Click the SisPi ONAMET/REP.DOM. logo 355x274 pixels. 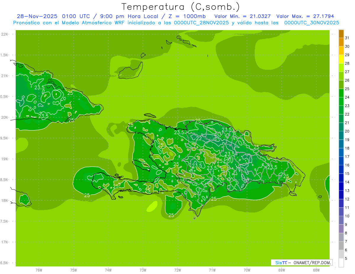tap(301, 262)
